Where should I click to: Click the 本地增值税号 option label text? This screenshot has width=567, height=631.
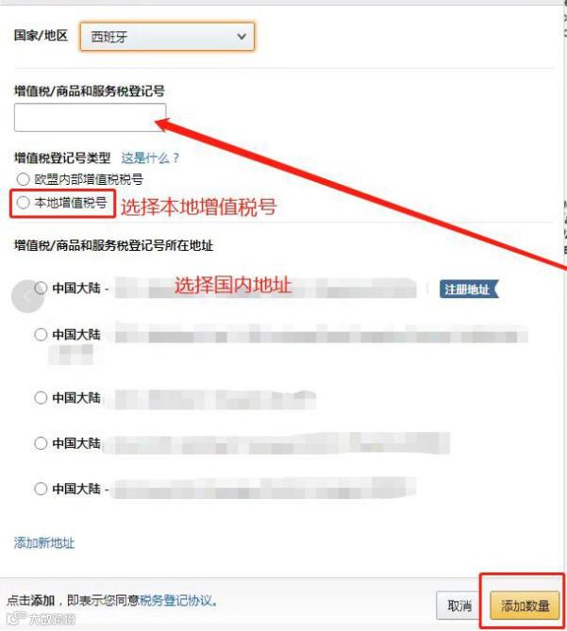pyautogui.click(x=71, y=203)
